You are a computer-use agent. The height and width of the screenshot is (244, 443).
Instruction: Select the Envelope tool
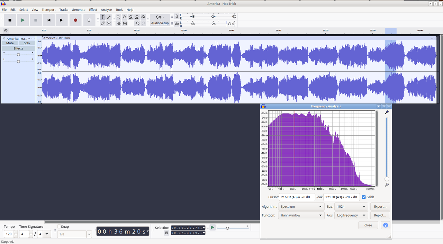pos(109,17)
